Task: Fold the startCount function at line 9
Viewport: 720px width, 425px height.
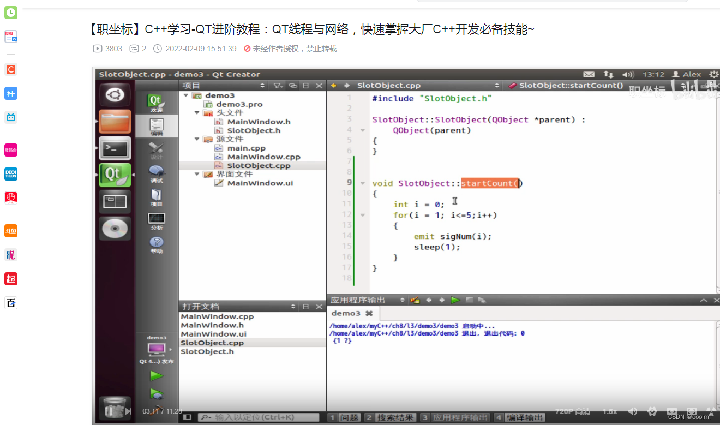Action: coord(363,183)
